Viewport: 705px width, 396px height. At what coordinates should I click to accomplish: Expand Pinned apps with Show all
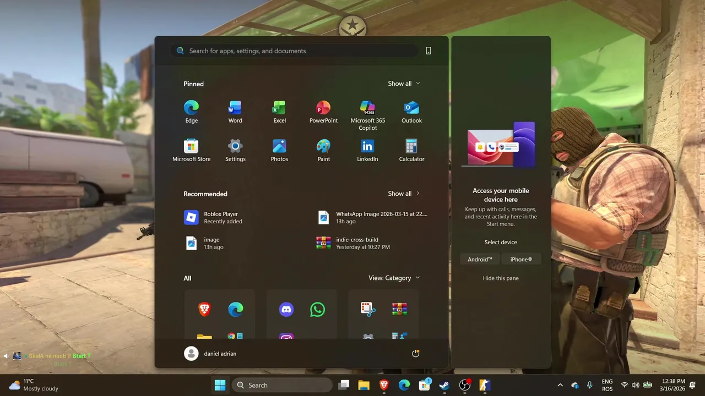pos(404,84)
